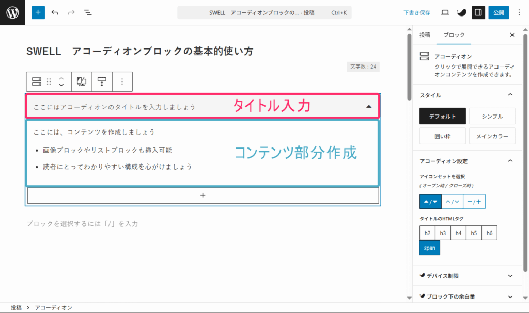Open the block inserter plus button

pos(38,12)
